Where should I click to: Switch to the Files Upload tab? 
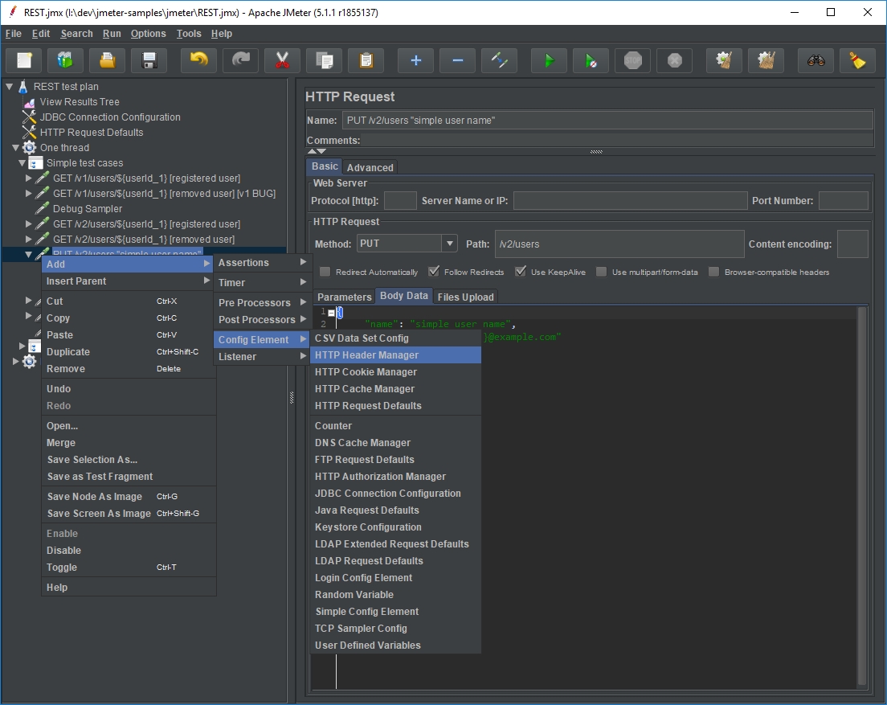click(465, 297)
